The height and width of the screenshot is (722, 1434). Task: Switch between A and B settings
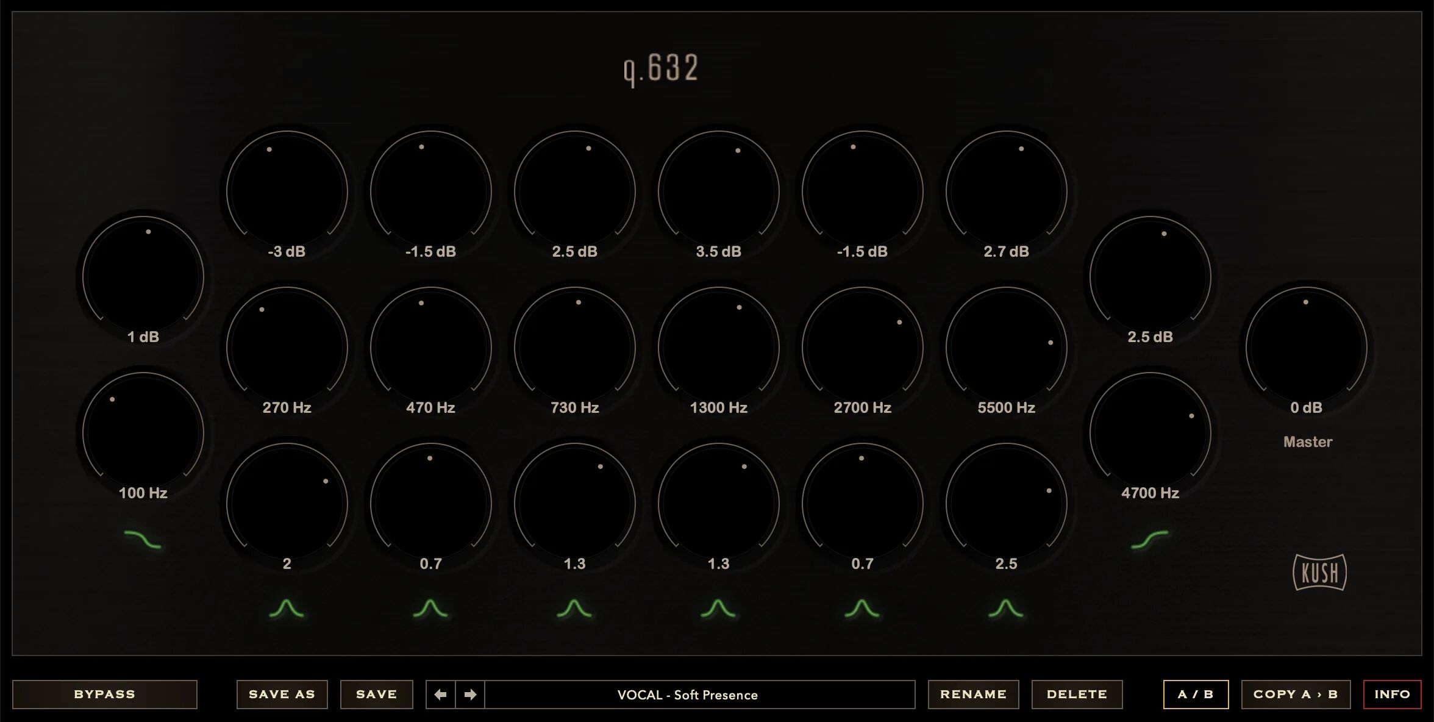click(1196, 694)
